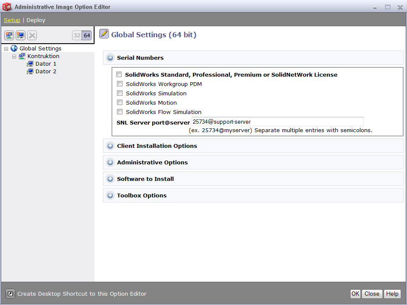Click the OK button
Screen dimensions: 407x305
(355, 294)
